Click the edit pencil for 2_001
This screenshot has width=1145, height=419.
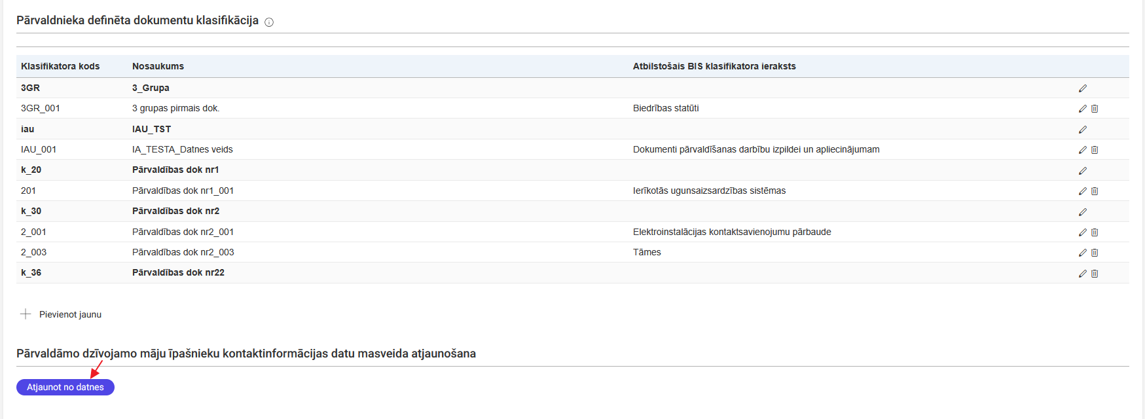point(1082,232)
